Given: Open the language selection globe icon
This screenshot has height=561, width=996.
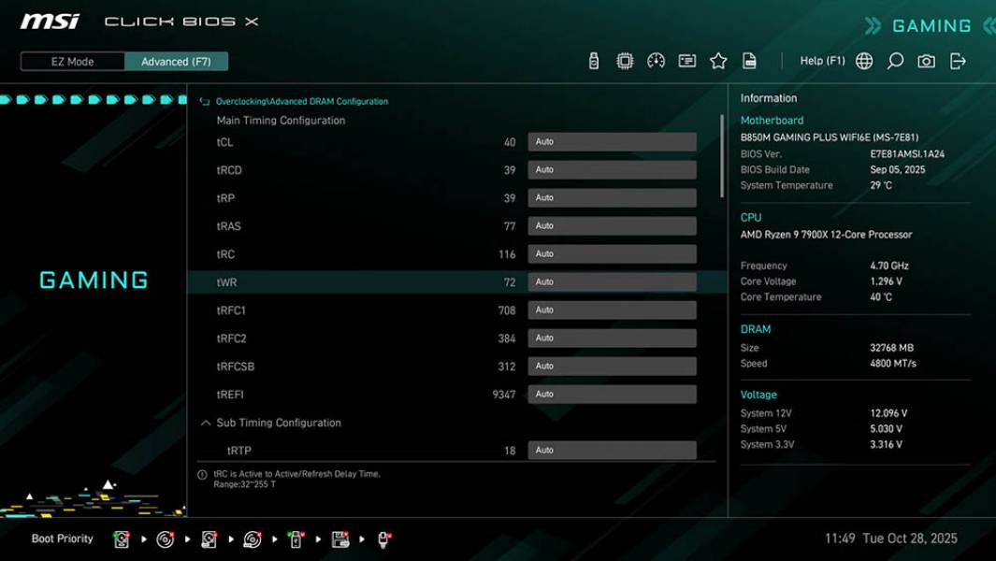Looking at the screenshot, I should coord(863,60).
